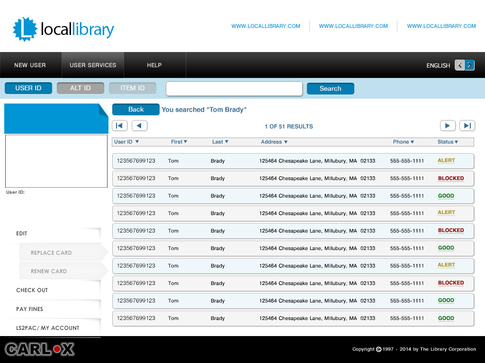Screen dimensions: 485x363
Task: Open the HELP menu item
Action: [154, 65]
